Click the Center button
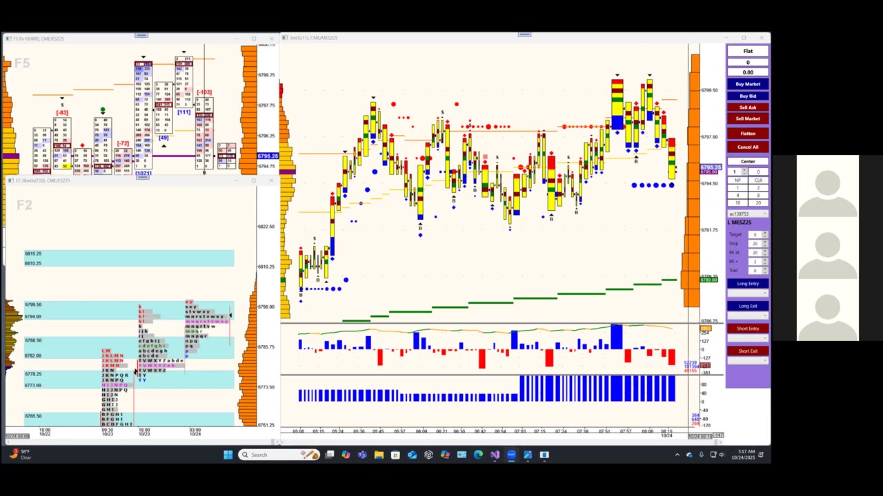 click(748, 161)
